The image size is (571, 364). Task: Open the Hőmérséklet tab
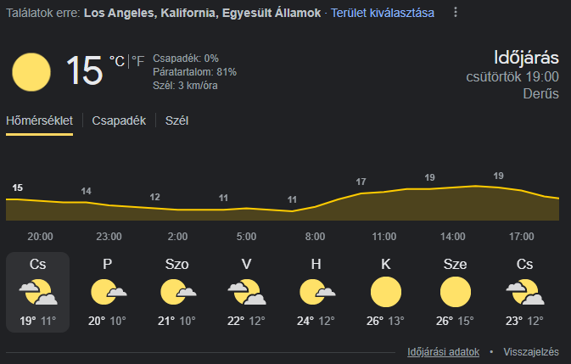click(40, 120)
